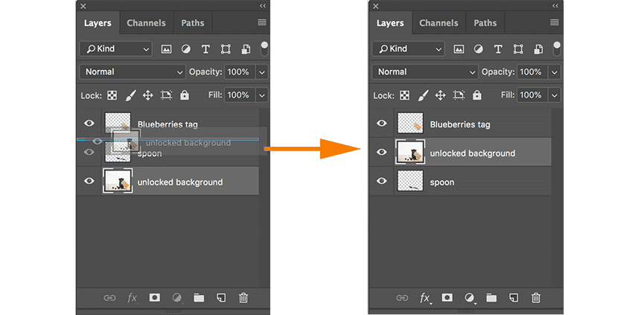
Task: Click the trash icon in the right Layers panel
Action: (535, 298)
